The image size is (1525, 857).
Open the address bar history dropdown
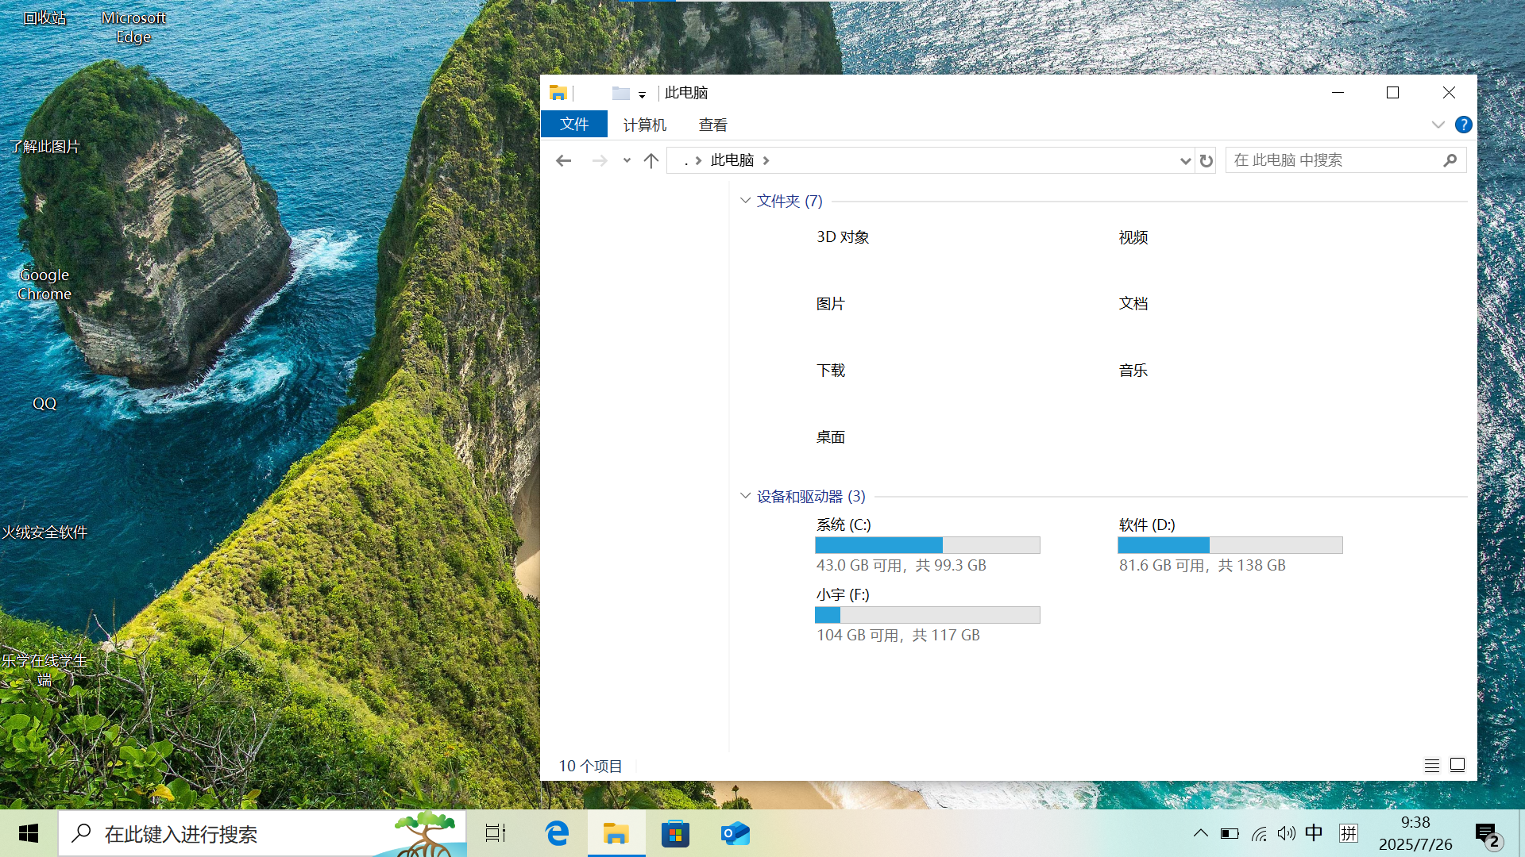pyautogui.click(x=1185, y=161)
